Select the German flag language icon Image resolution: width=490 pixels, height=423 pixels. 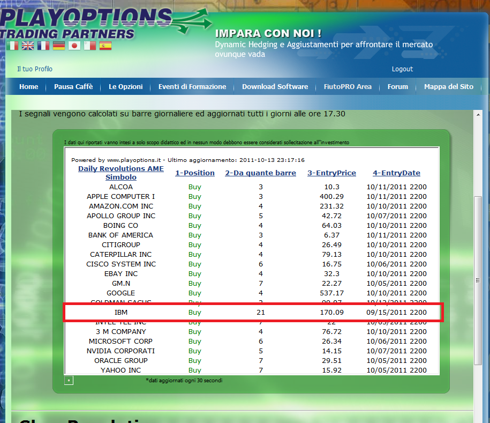pyautogui.click(x=59, y=46)
